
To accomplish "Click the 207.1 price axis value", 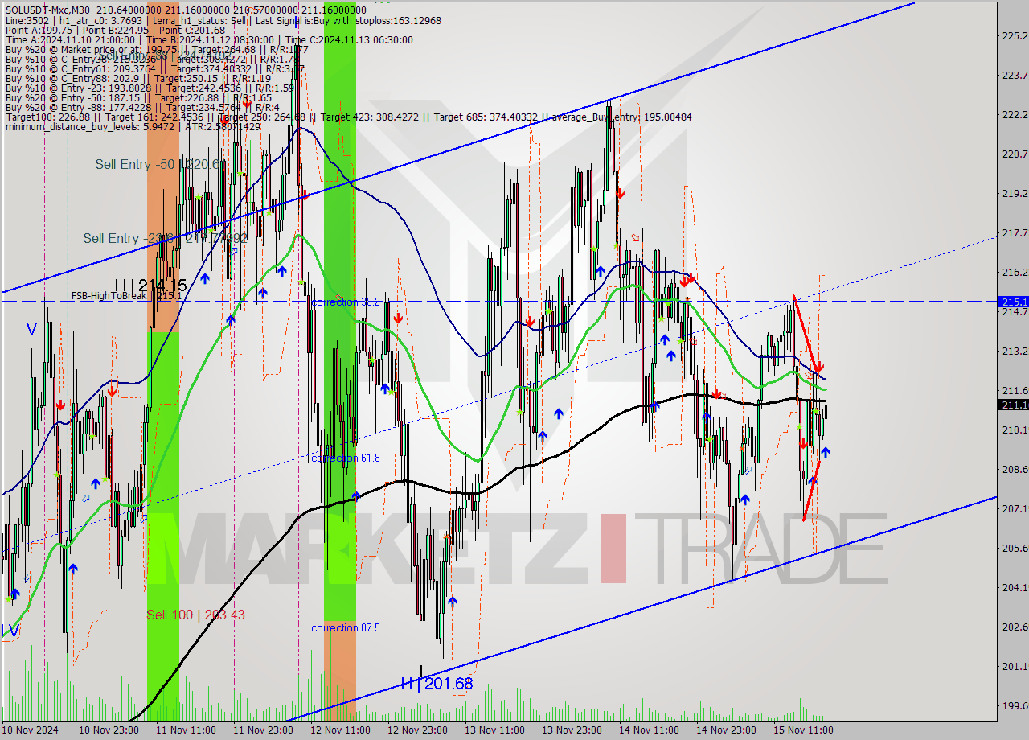I will pyautogui.click(x=1015, y=509).
